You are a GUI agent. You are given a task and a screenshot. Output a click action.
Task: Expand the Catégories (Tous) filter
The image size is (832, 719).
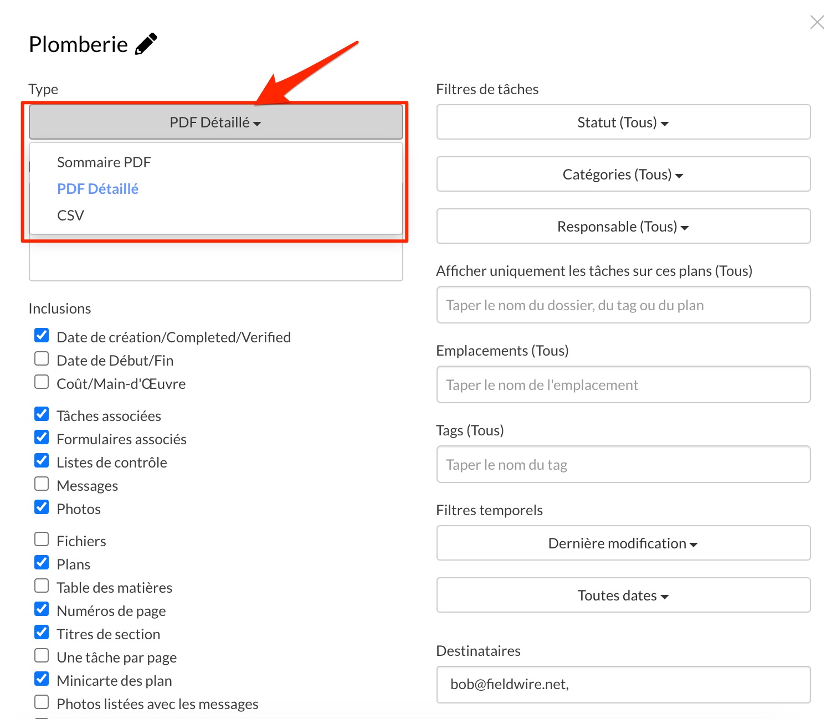click(x=623, y=174)
